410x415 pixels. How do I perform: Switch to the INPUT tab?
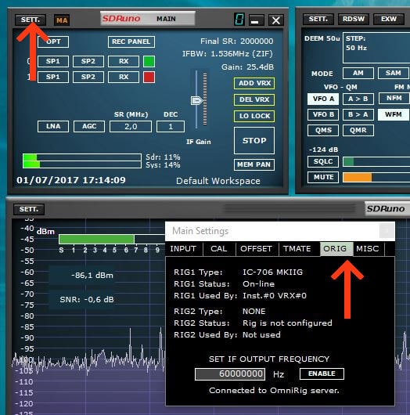coord(184,249)
